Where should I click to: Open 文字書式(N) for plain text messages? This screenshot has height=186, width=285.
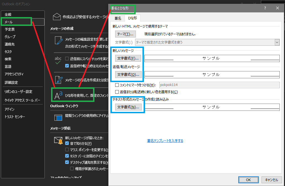pyautogui.click(x=128, y=107)
